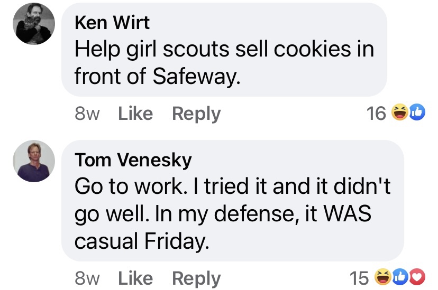Reply to Ken Wirt's comment

[196, 114]
